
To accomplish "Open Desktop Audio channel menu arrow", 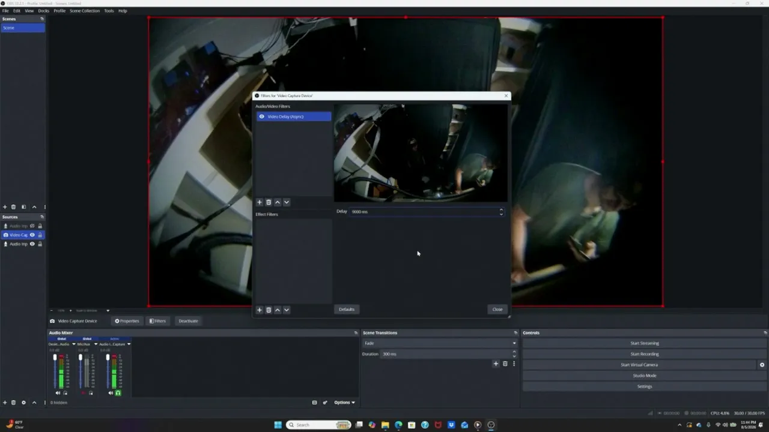I will pos(74,344).
